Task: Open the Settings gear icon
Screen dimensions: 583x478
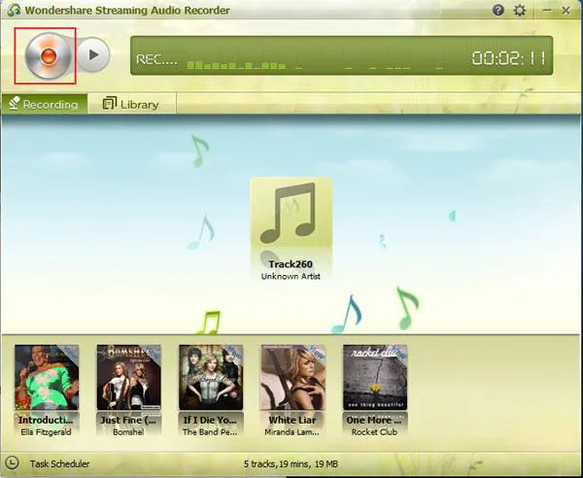Action: (x=520, y=10)
